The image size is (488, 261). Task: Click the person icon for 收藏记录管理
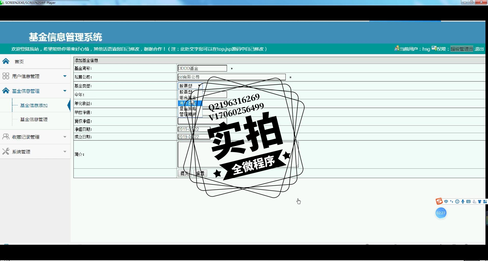[x=6, y=137]
